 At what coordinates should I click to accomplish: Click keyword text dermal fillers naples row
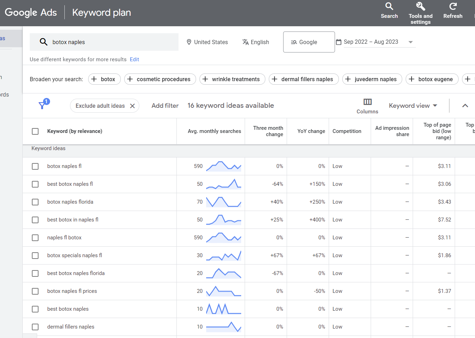coord(71,327)
